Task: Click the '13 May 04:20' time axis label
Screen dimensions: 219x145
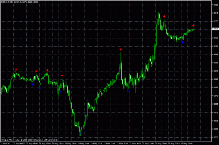Action: coord(19,144)
